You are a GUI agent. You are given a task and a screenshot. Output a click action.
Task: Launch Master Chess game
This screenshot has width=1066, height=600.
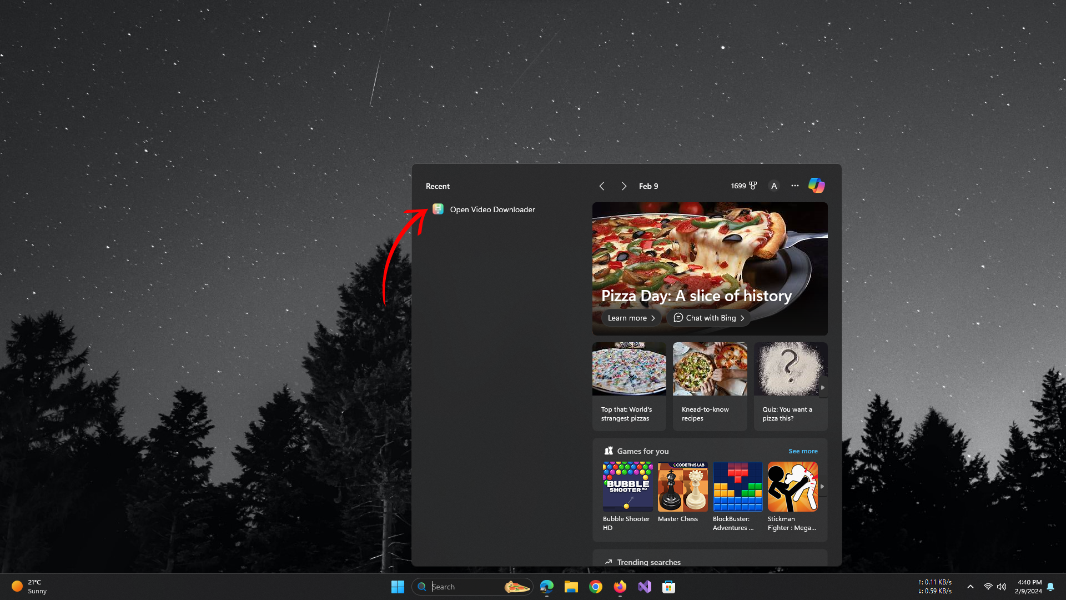[x=682, y=487]
